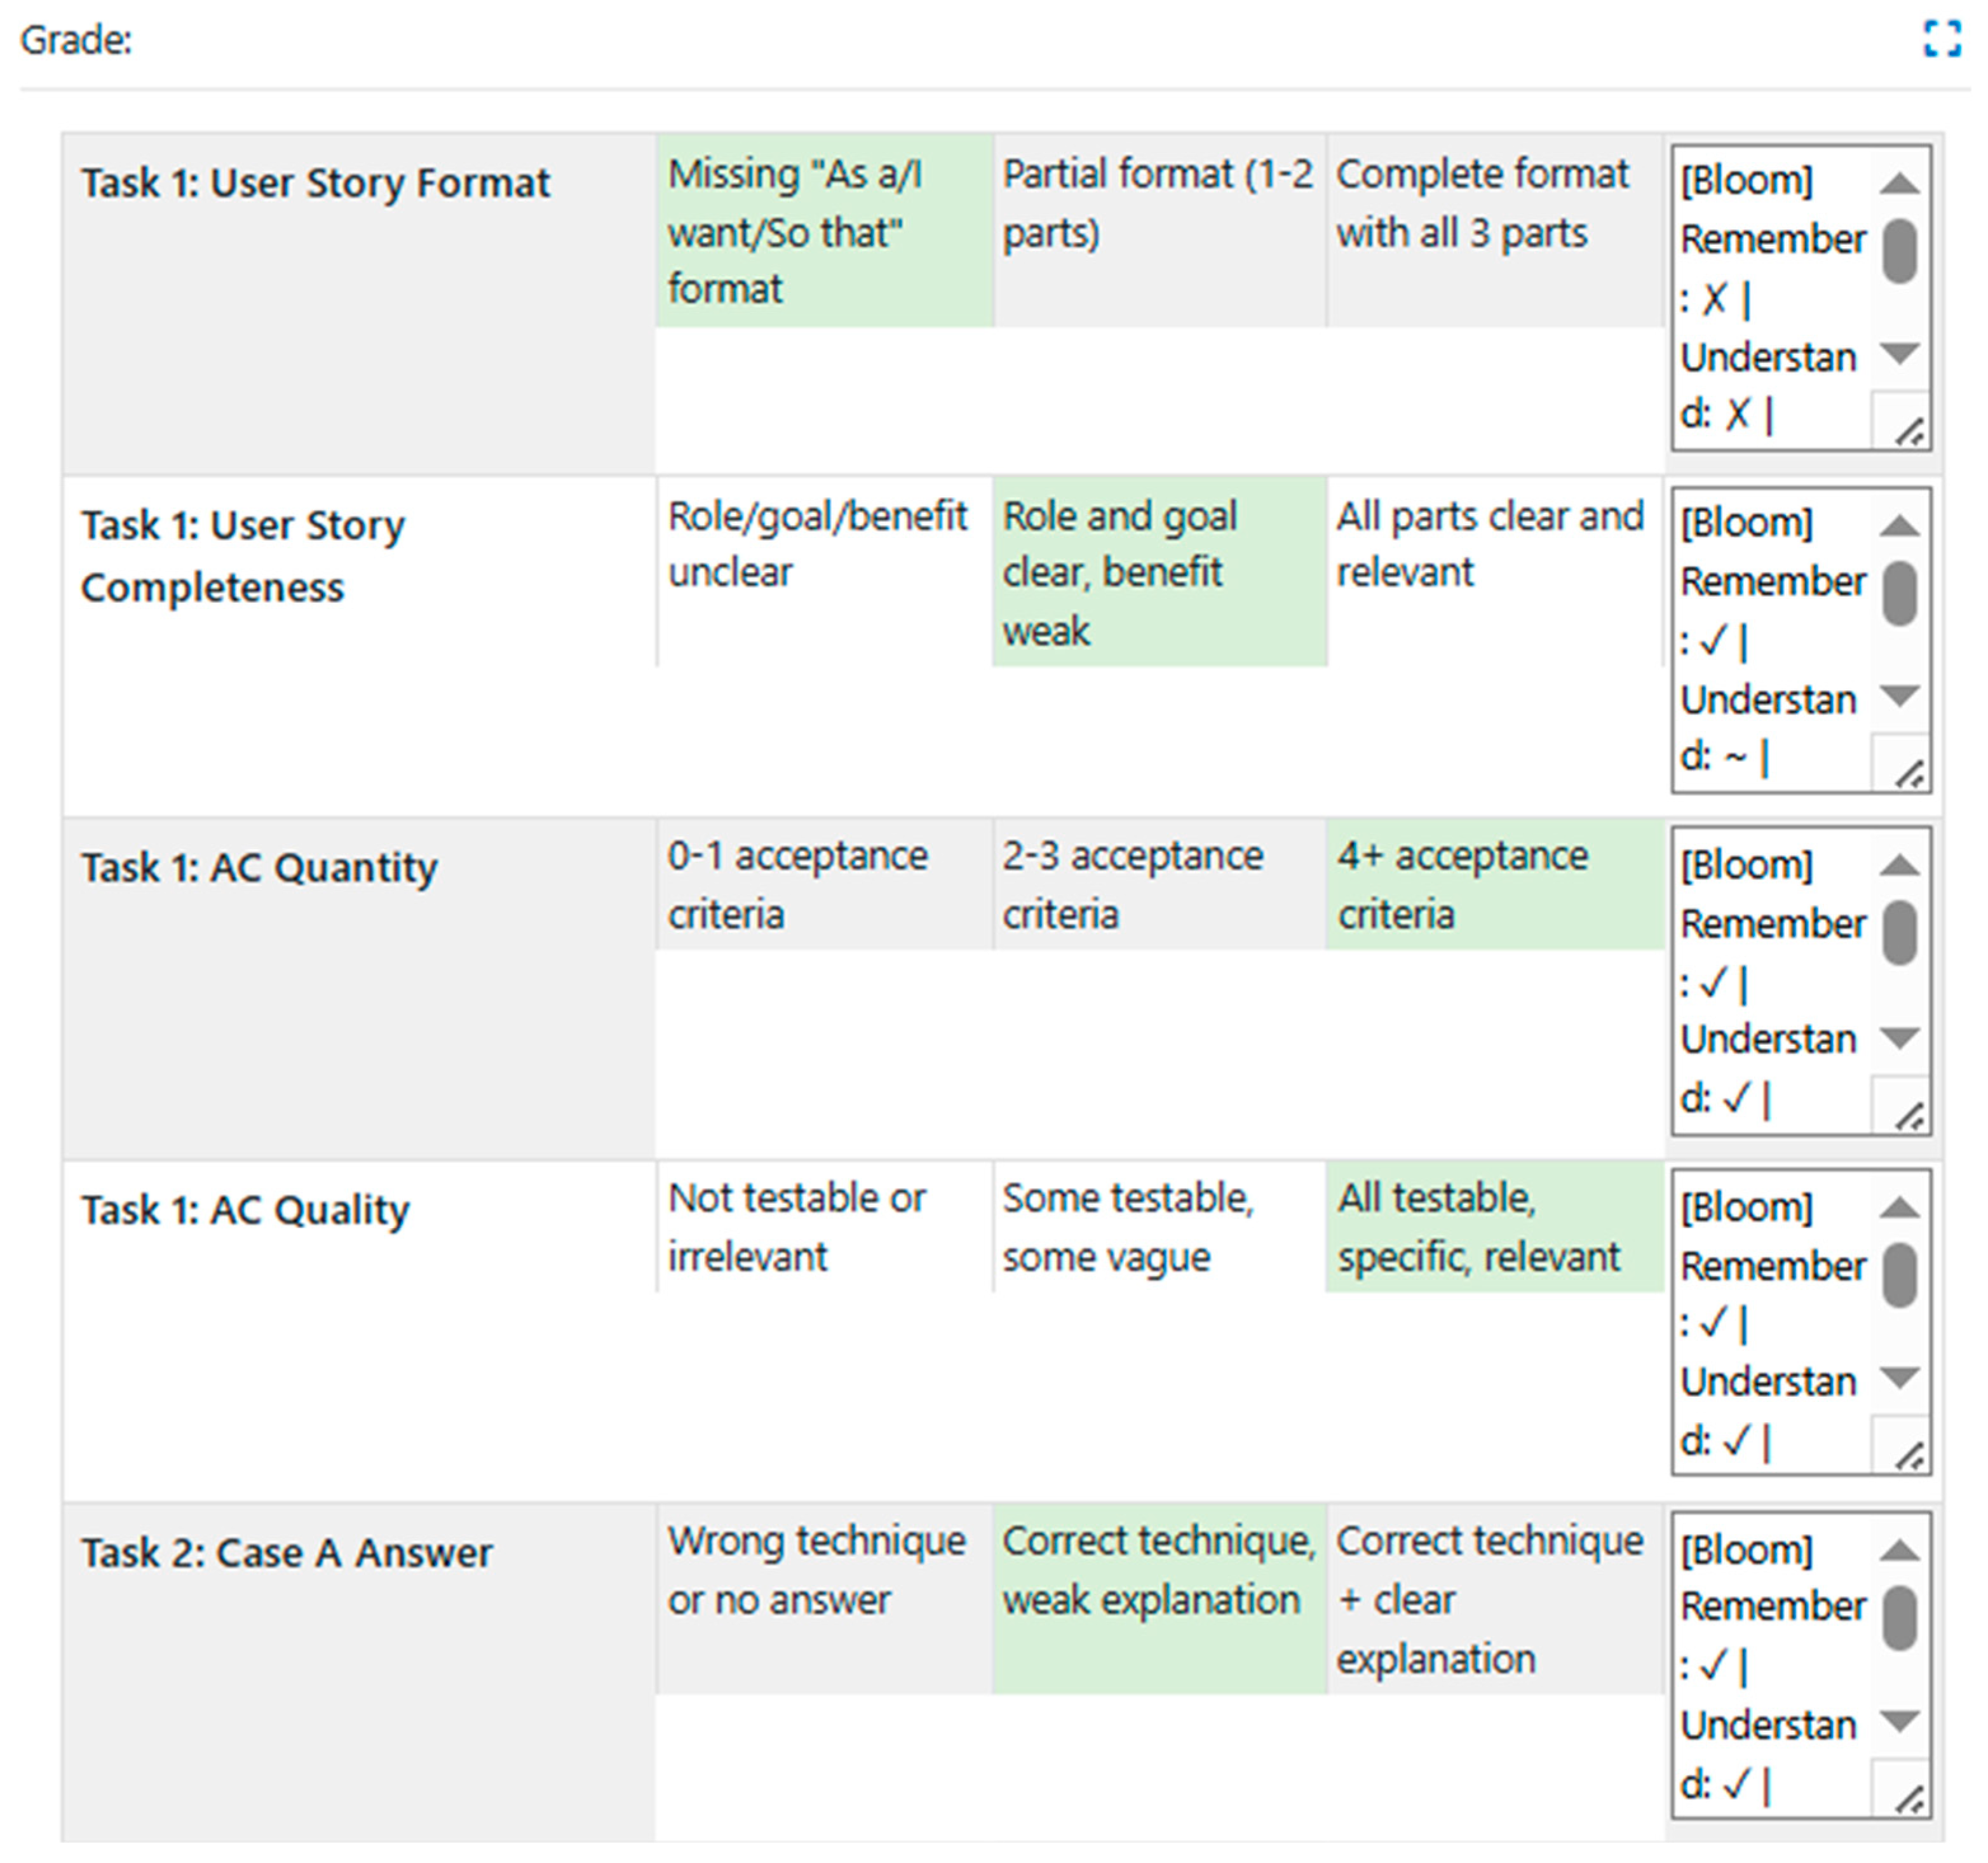Pick 'All parts clear and relevant' level
The width and height of the screenshot is (1988, 1863).
(1493, 572)
